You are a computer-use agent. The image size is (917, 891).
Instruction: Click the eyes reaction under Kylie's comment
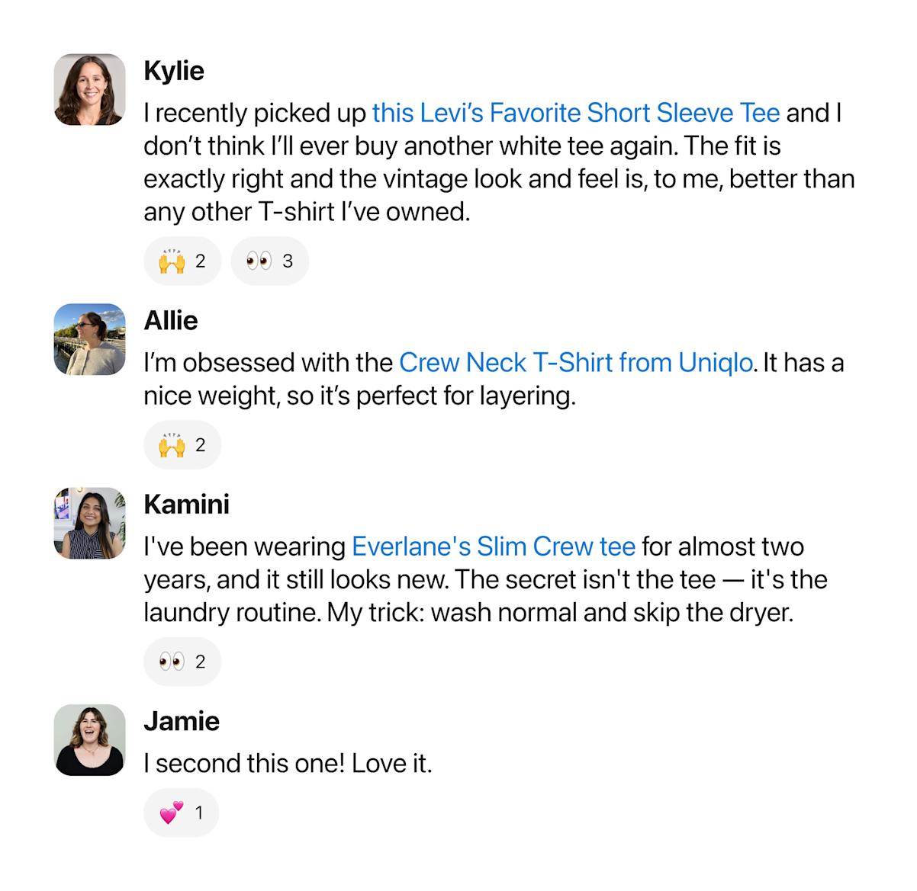(x=269, y=261)
